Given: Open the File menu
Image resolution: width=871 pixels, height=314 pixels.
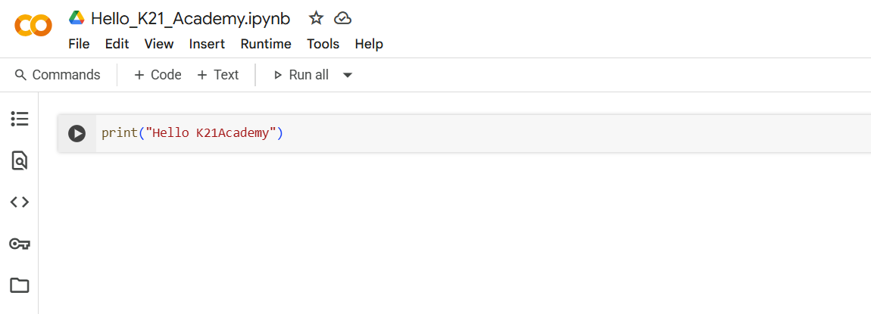Looking at the screenshot, I should coord(79,44).
